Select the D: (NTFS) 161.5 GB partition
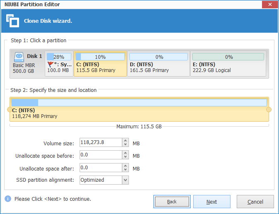Image resolution: width=279 pixels, height=214 pixels. [158, 64]
